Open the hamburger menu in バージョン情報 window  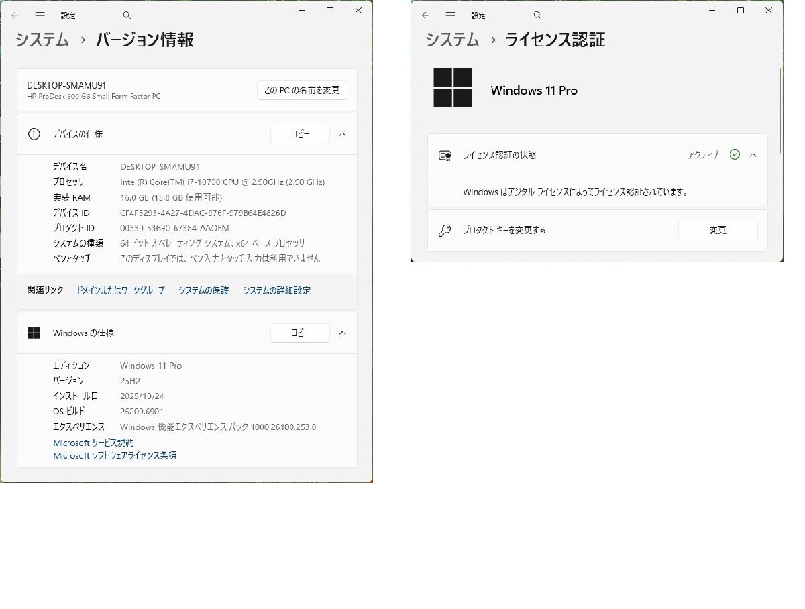click(x=40, y=14)
